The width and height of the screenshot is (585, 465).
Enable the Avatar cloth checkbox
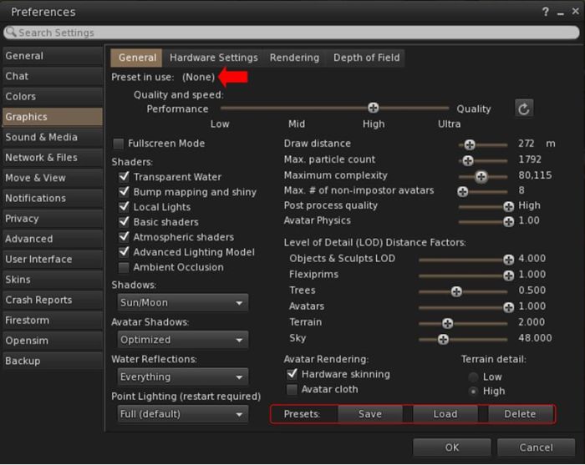[x=292, y=390]
